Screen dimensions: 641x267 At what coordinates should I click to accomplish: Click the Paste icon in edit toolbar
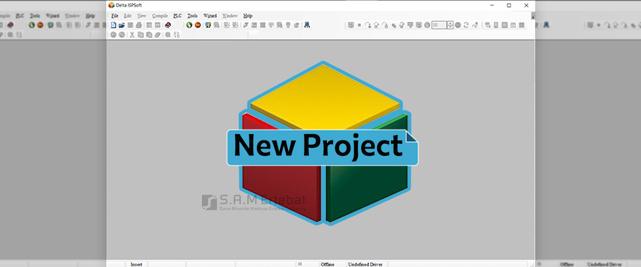(149, 35)
